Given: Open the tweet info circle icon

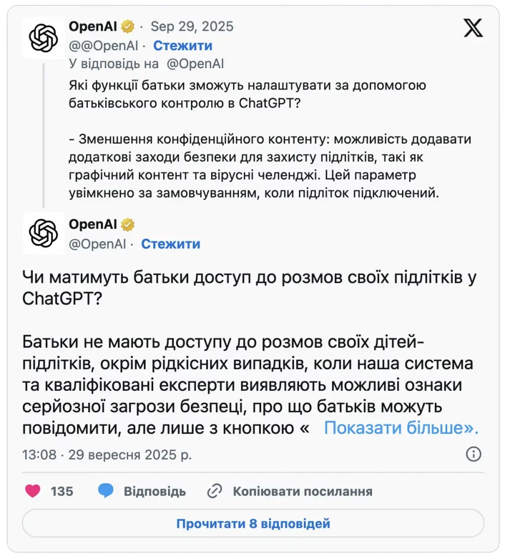Looking at the screenshot, I should click(x=473, y=454).
